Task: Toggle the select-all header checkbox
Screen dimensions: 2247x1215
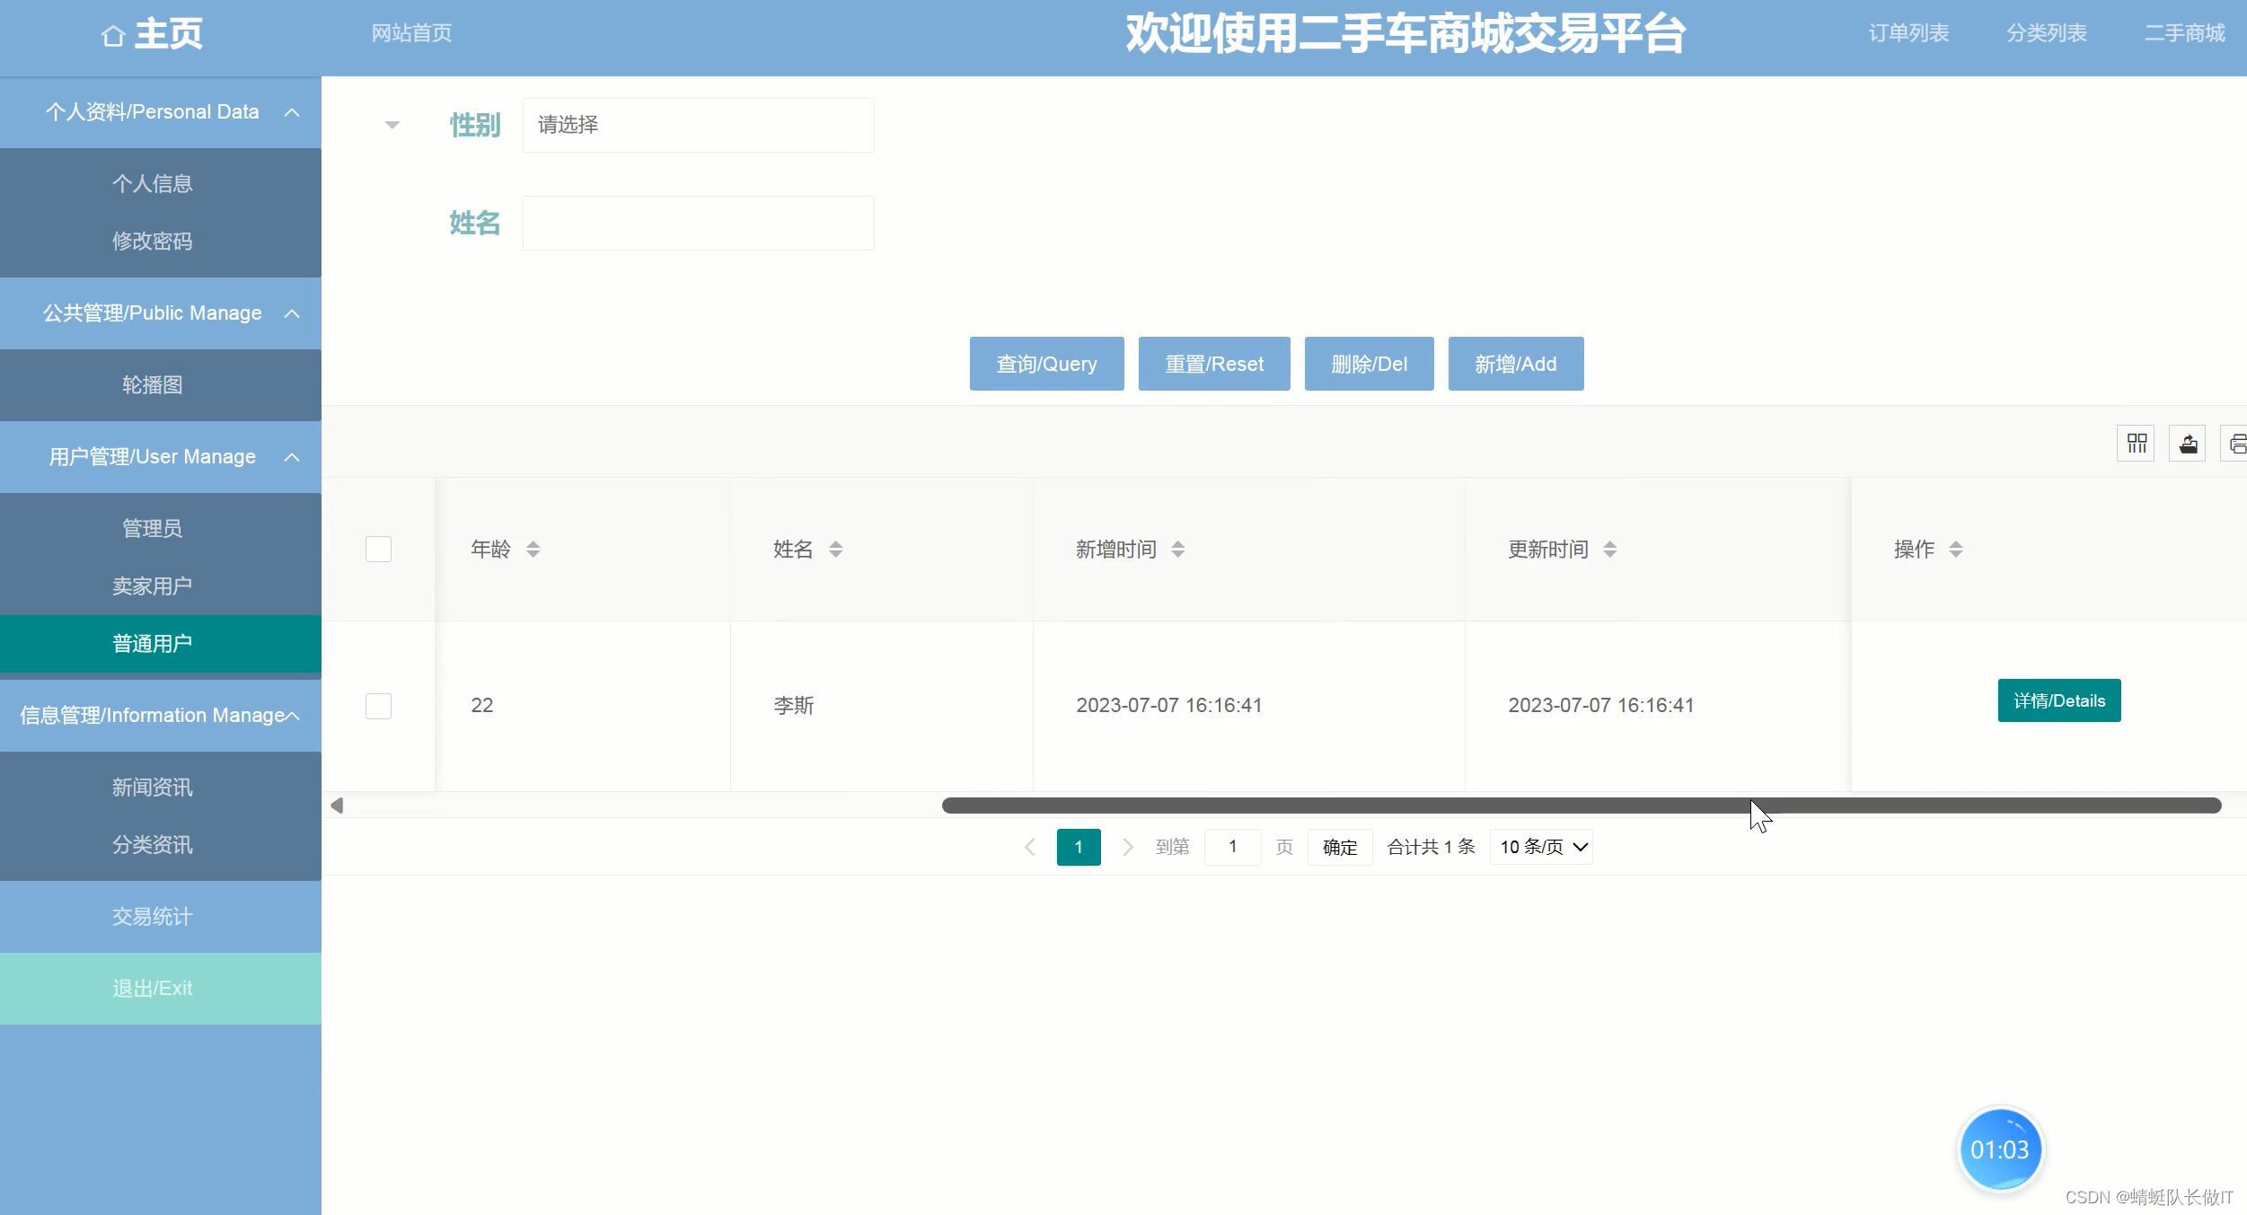Action: coord(378,550)
